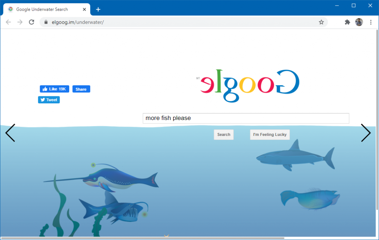Click the Facebook Like 19K button

[54, 89]
